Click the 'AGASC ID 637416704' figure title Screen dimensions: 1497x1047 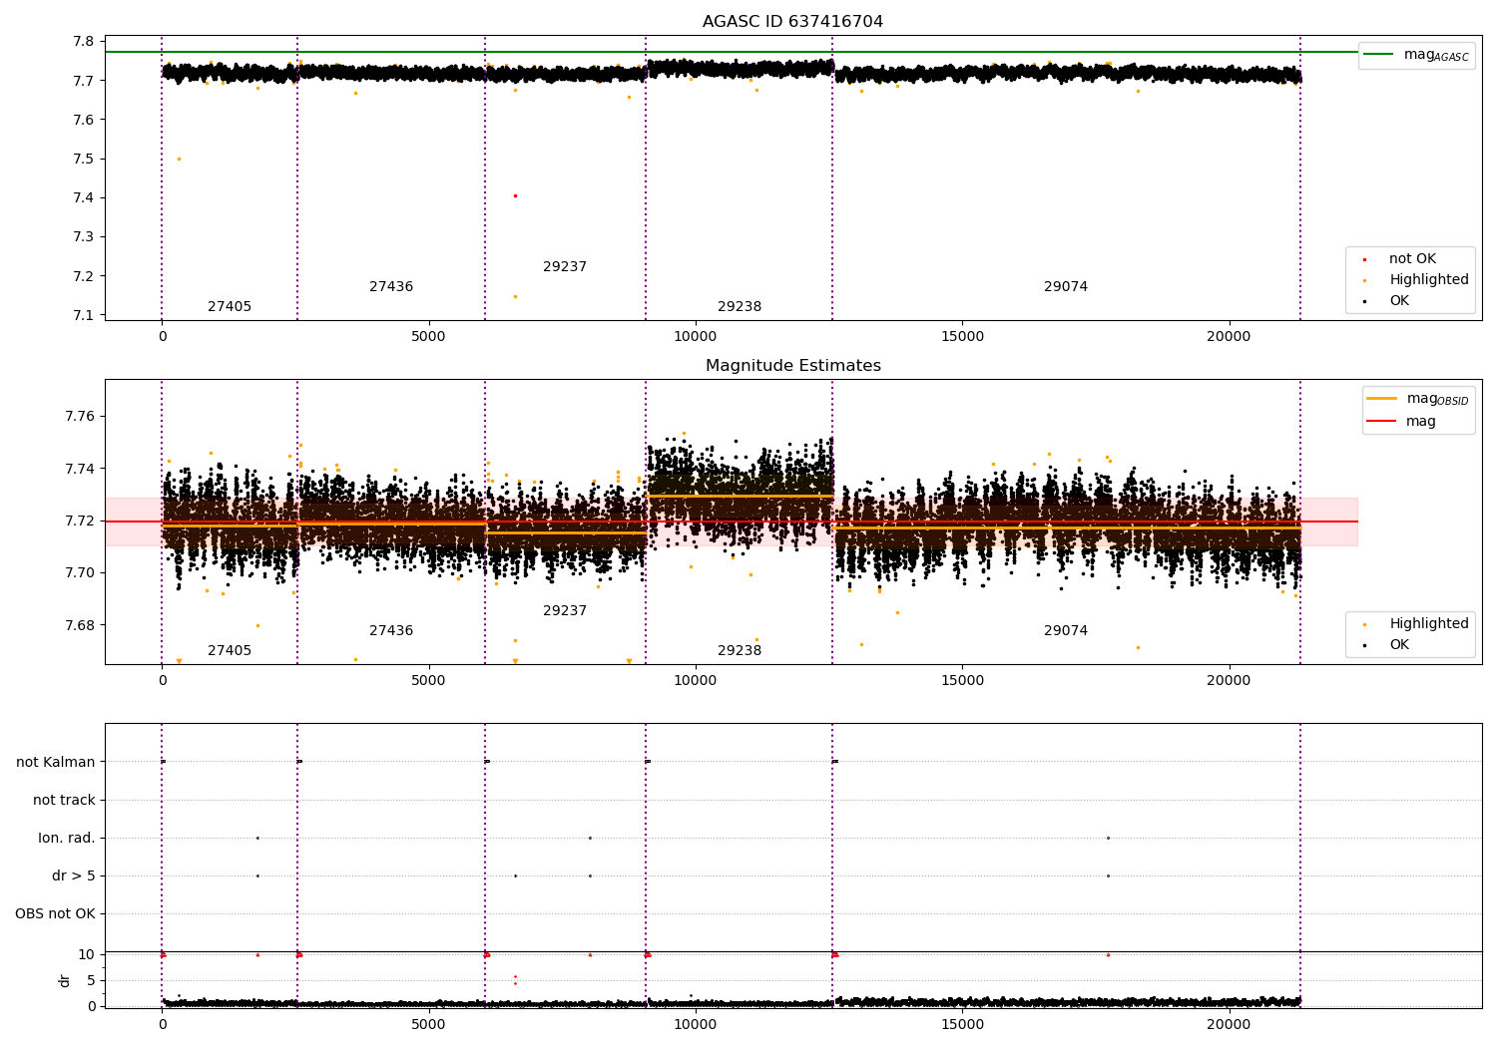(792, 22)
